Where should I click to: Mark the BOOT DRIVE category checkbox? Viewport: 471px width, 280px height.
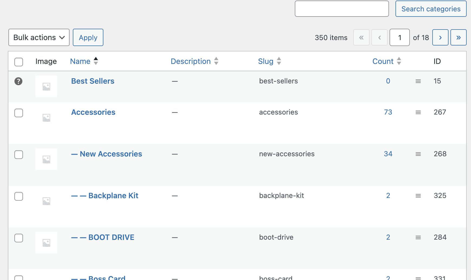(x=19, y=238)
